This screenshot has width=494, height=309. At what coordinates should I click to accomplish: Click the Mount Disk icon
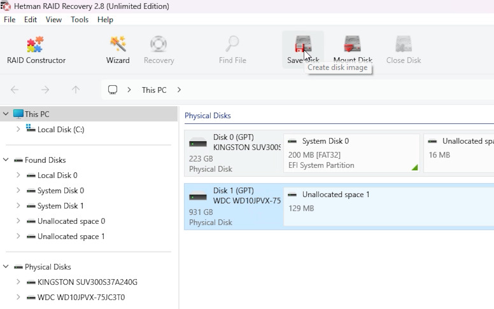pos(353,44)
